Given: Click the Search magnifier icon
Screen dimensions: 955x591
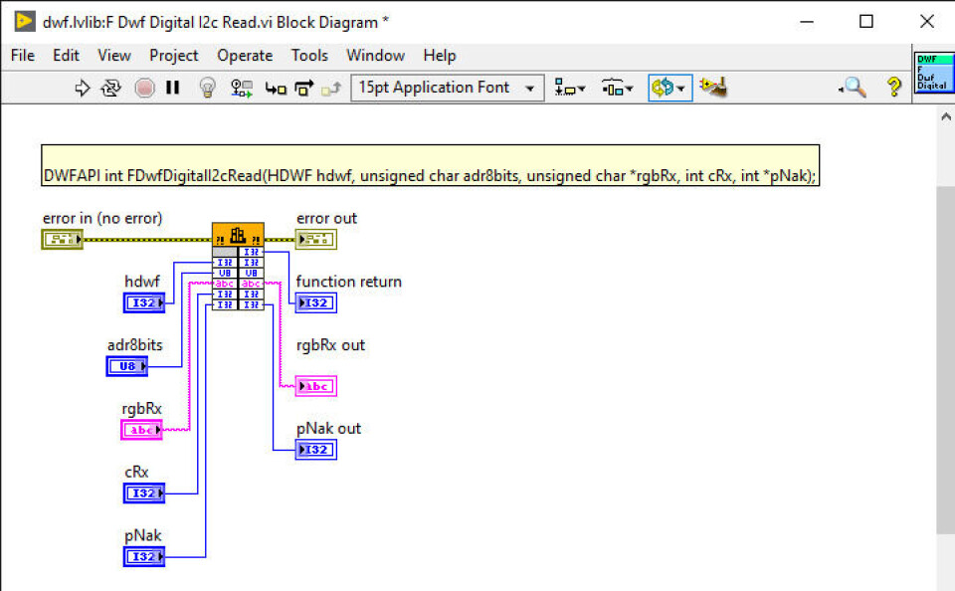Looking at the screenshot, I should coord(854,88).
